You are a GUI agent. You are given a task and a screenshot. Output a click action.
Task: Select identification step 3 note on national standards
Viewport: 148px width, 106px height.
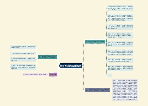[x=23, y=59]
